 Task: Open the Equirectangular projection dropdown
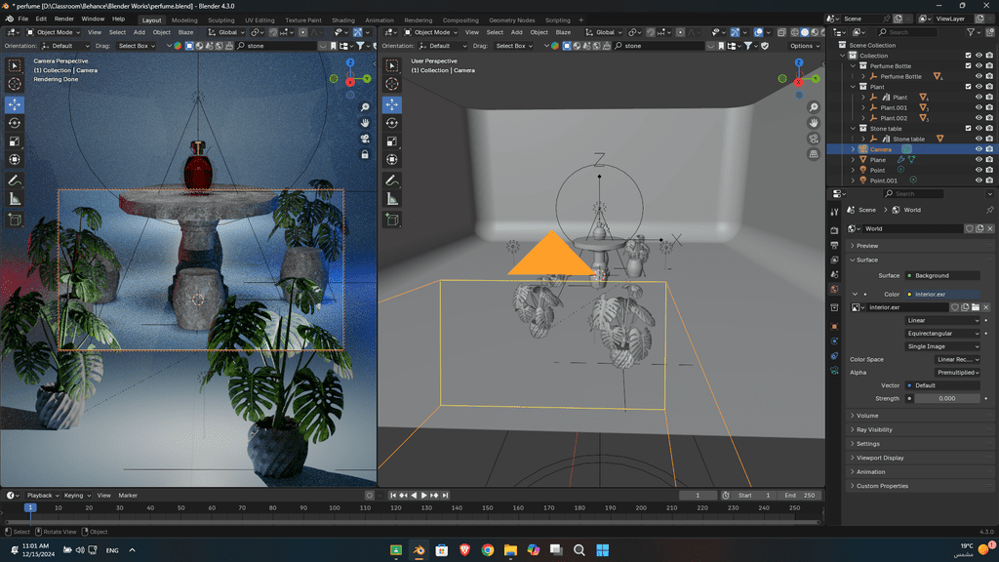coord(942,334)
